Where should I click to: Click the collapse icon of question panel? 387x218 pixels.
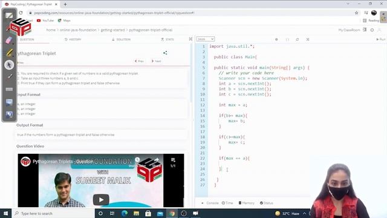tap(190, 39)
